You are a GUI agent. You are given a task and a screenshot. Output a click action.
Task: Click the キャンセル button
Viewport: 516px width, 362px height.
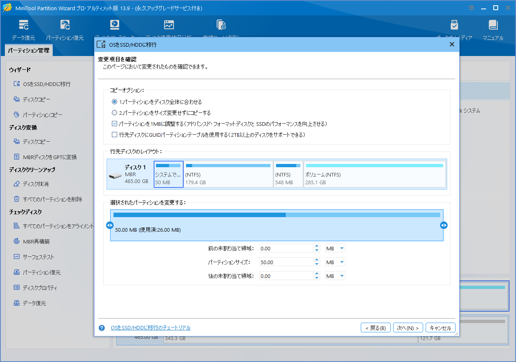(441, 328)
